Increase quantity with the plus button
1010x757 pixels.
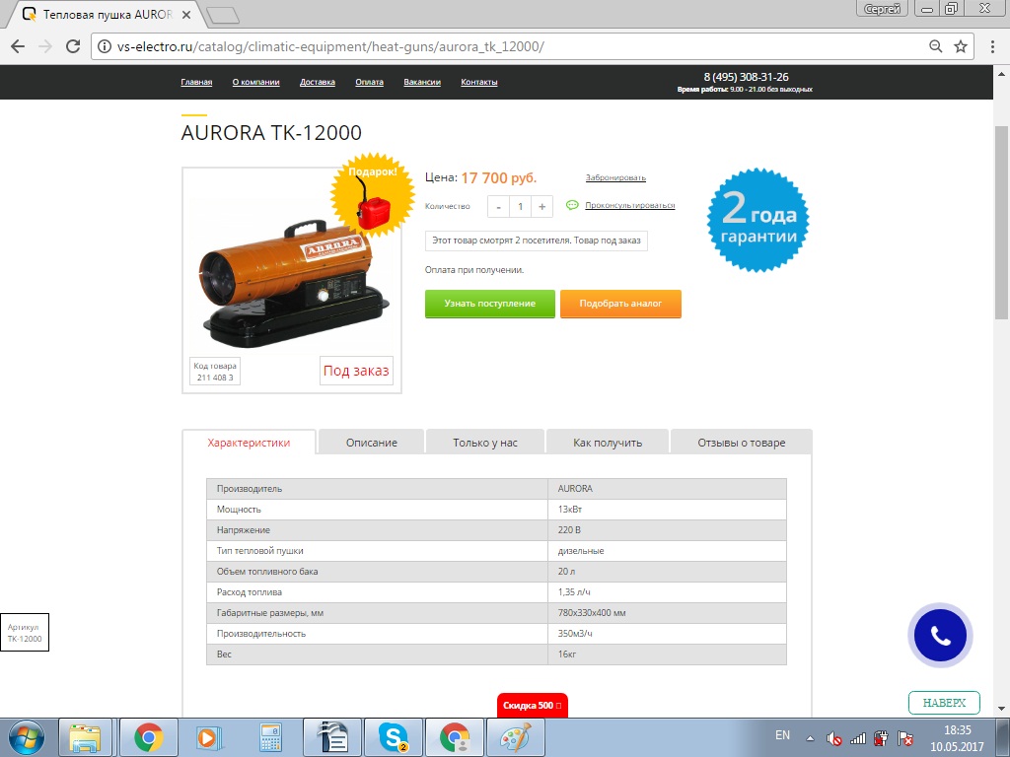click(541, 207)
